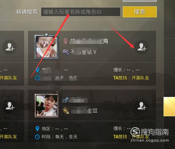Click the female gender symbol icon
The width and height of the screenshot is (175, 149).
click(x=65, y=41)
